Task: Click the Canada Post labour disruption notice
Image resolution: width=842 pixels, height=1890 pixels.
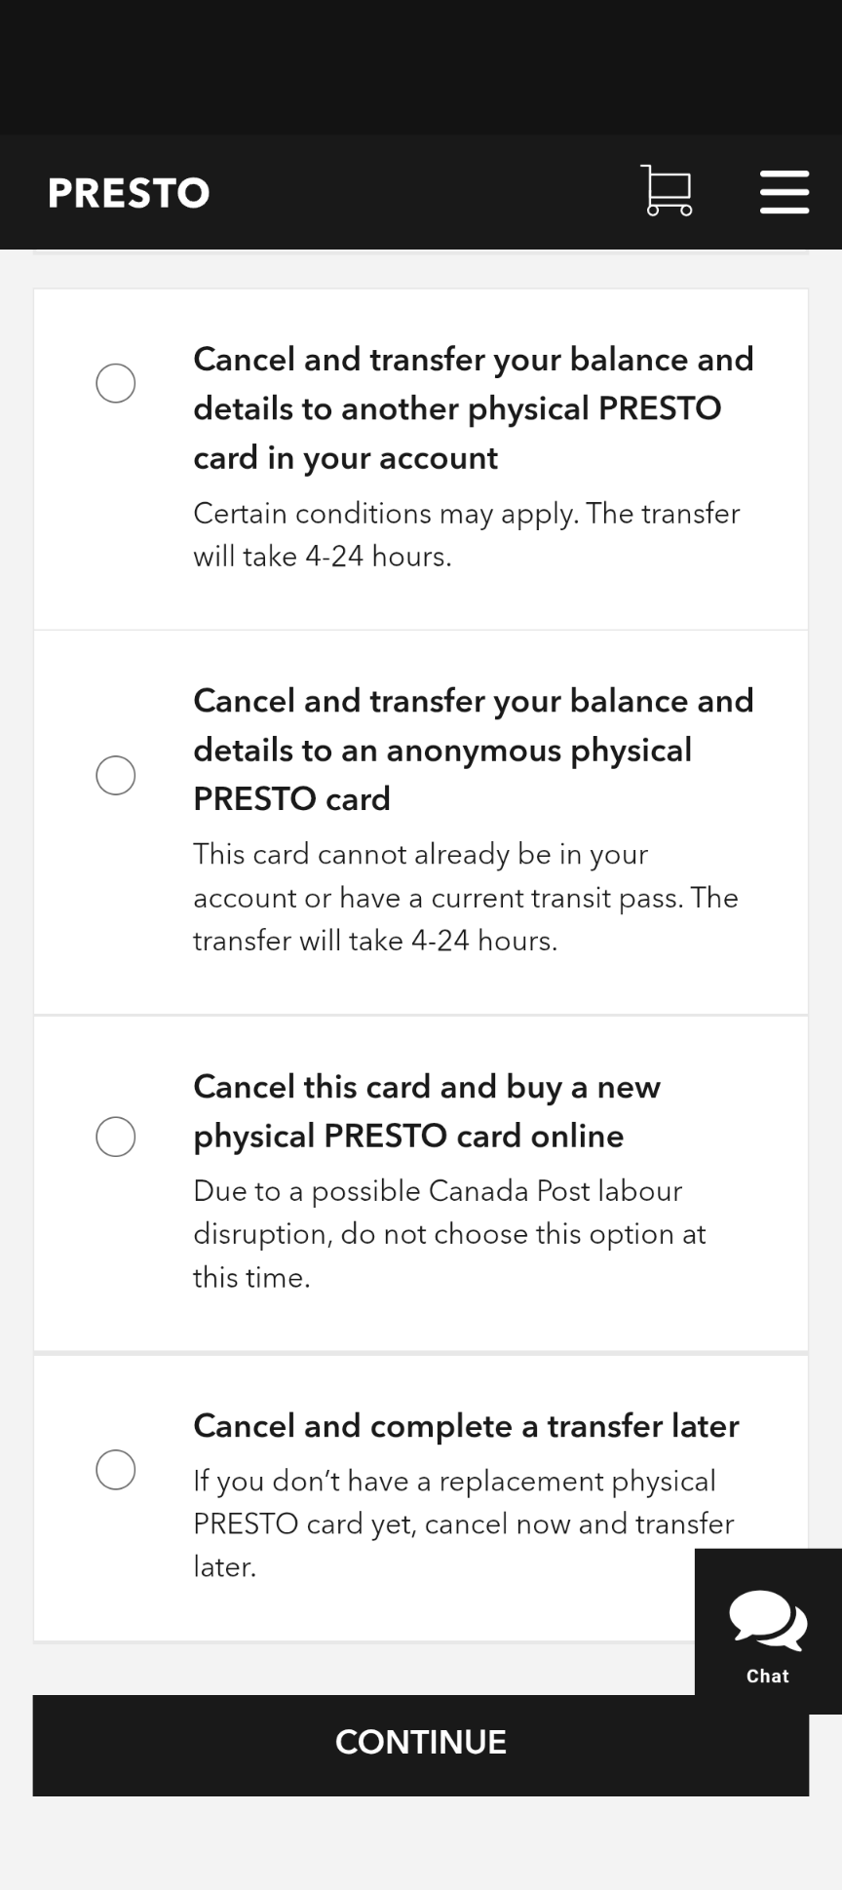Action: 448,1234
